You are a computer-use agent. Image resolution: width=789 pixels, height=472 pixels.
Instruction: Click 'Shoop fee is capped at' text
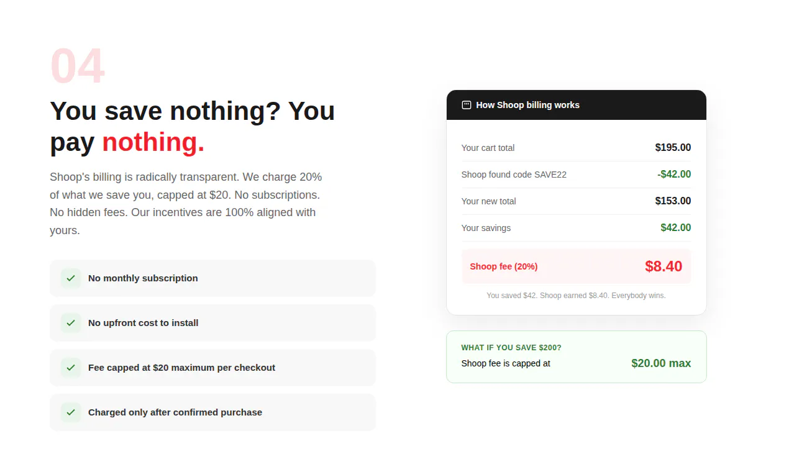(506, 363)
